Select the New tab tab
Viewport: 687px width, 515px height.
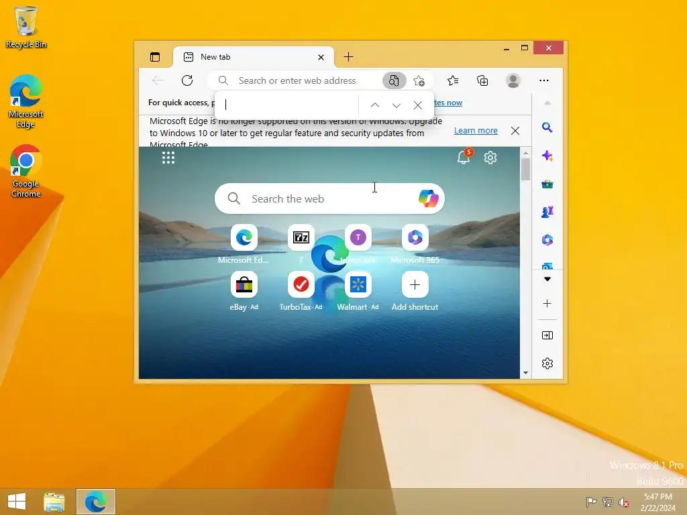[254, 57]
